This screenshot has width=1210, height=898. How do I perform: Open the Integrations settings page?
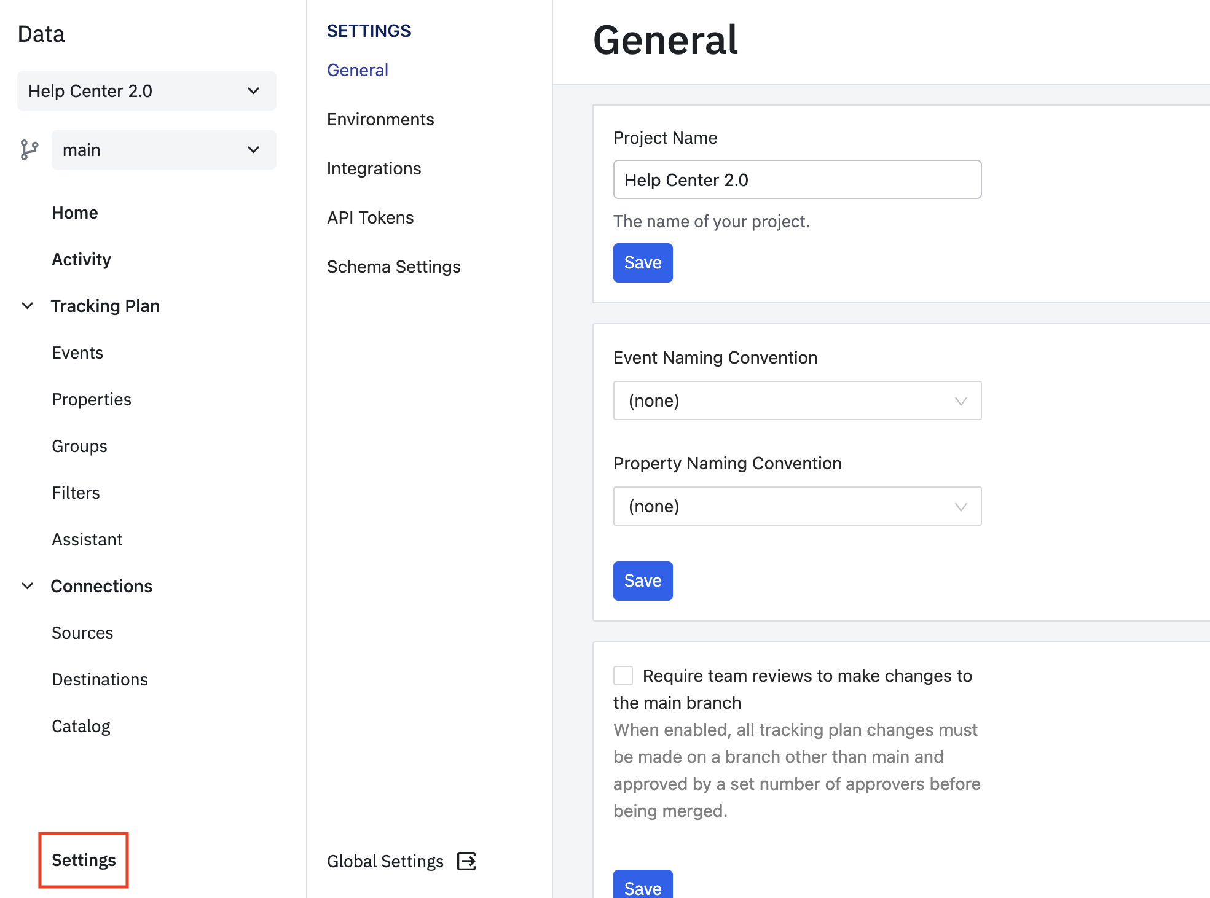pyautogui.click(x=374, y=168)
